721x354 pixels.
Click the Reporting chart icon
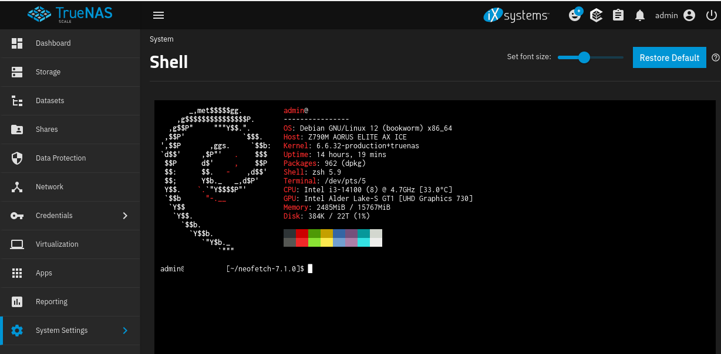click(17, 301)
